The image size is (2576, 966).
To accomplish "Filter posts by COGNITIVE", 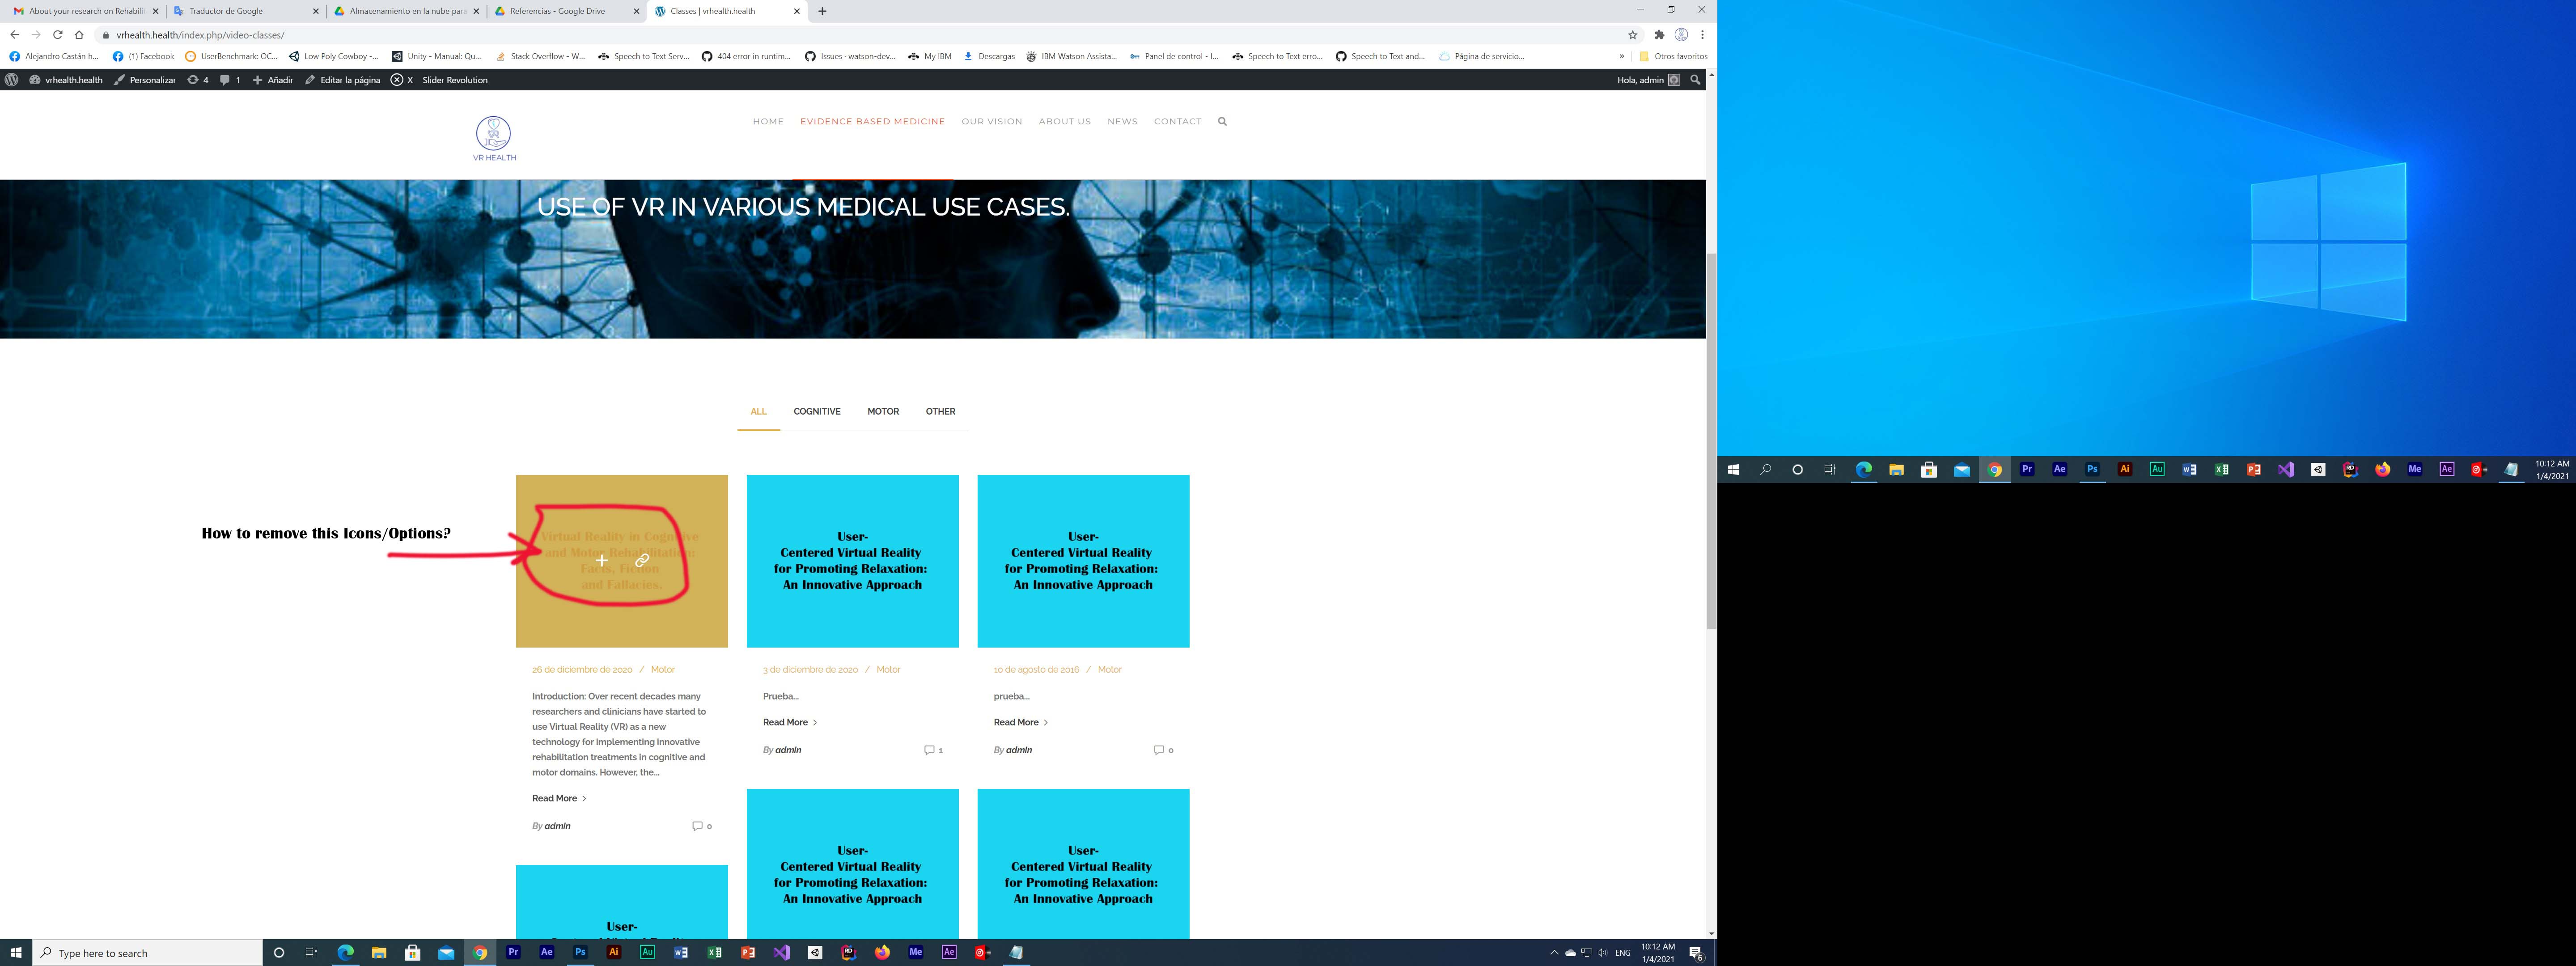I will 817,411.
